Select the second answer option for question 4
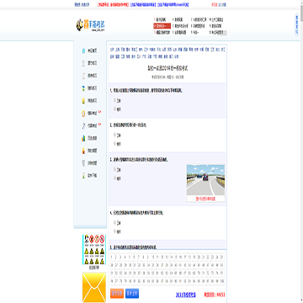The width and height of the screenshot is (303, 303). 114,231
